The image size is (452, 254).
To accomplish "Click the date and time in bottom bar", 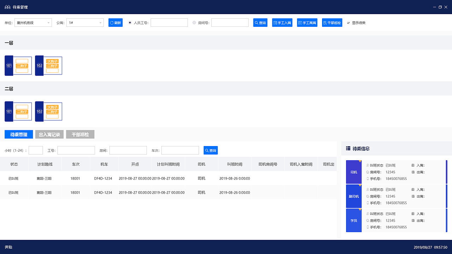I will (430, 247).
